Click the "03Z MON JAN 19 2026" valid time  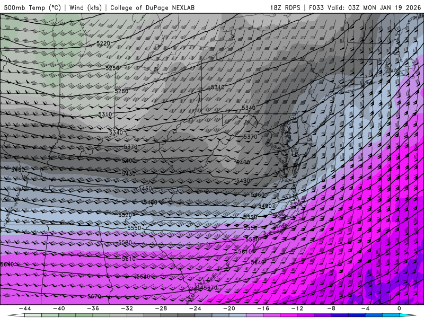[384, 7]
